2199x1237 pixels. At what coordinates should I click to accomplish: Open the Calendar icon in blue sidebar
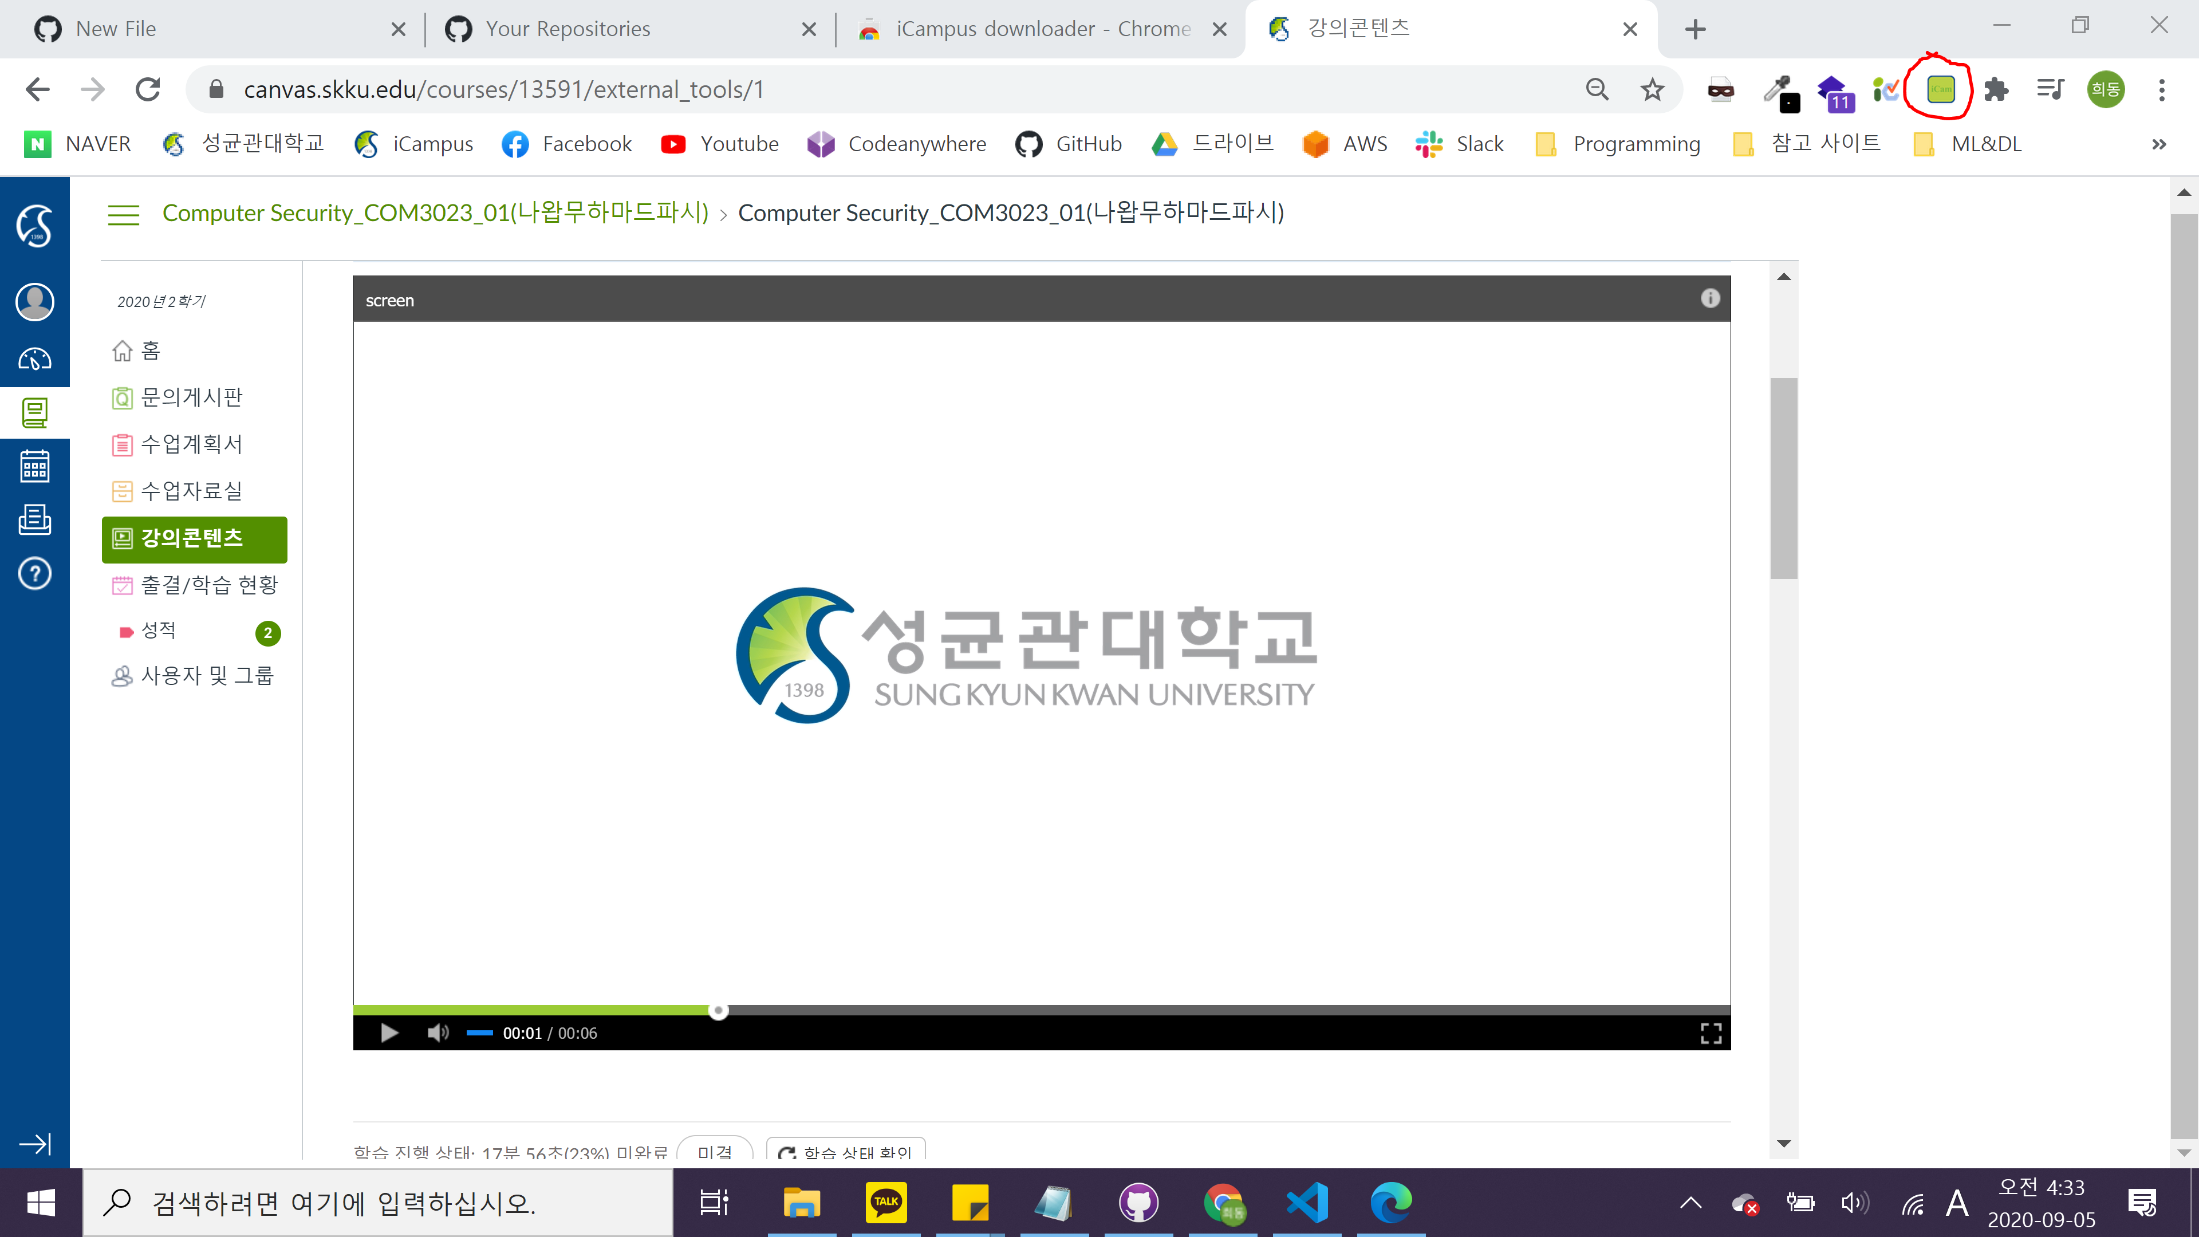(x=34, y=466)
